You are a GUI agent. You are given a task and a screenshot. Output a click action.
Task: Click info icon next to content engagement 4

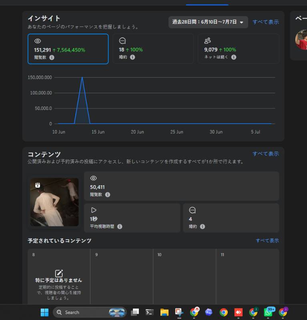[x=203, y=226]
